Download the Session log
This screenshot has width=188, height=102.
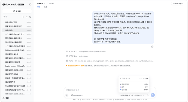(178, 4)
